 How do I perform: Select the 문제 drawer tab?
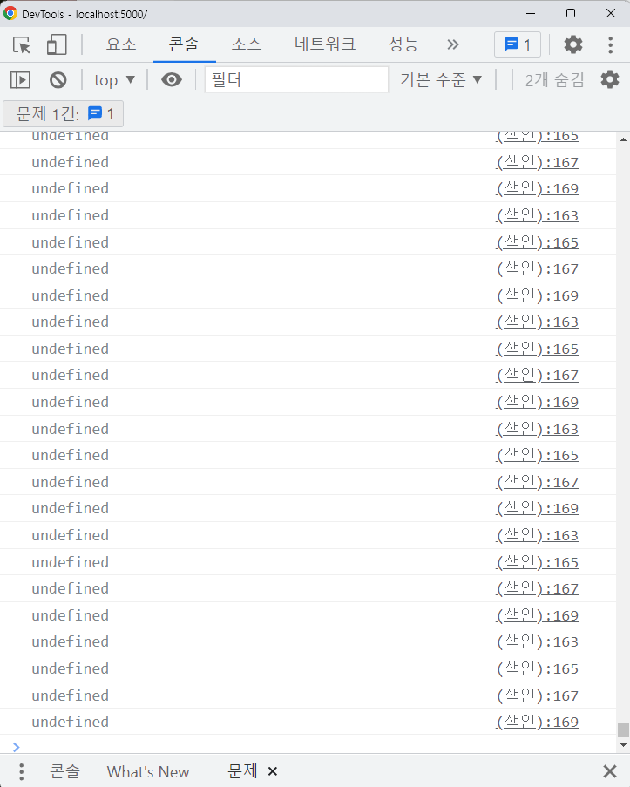click(242, 770)
